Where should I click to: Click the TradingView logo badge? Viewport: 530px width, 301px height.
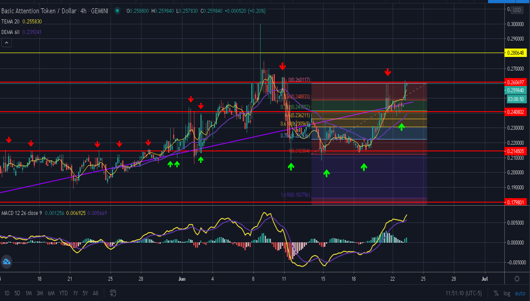(6, 262)
